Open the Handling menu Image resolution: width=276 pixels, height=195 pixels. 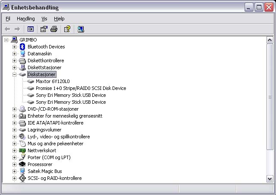26,19
